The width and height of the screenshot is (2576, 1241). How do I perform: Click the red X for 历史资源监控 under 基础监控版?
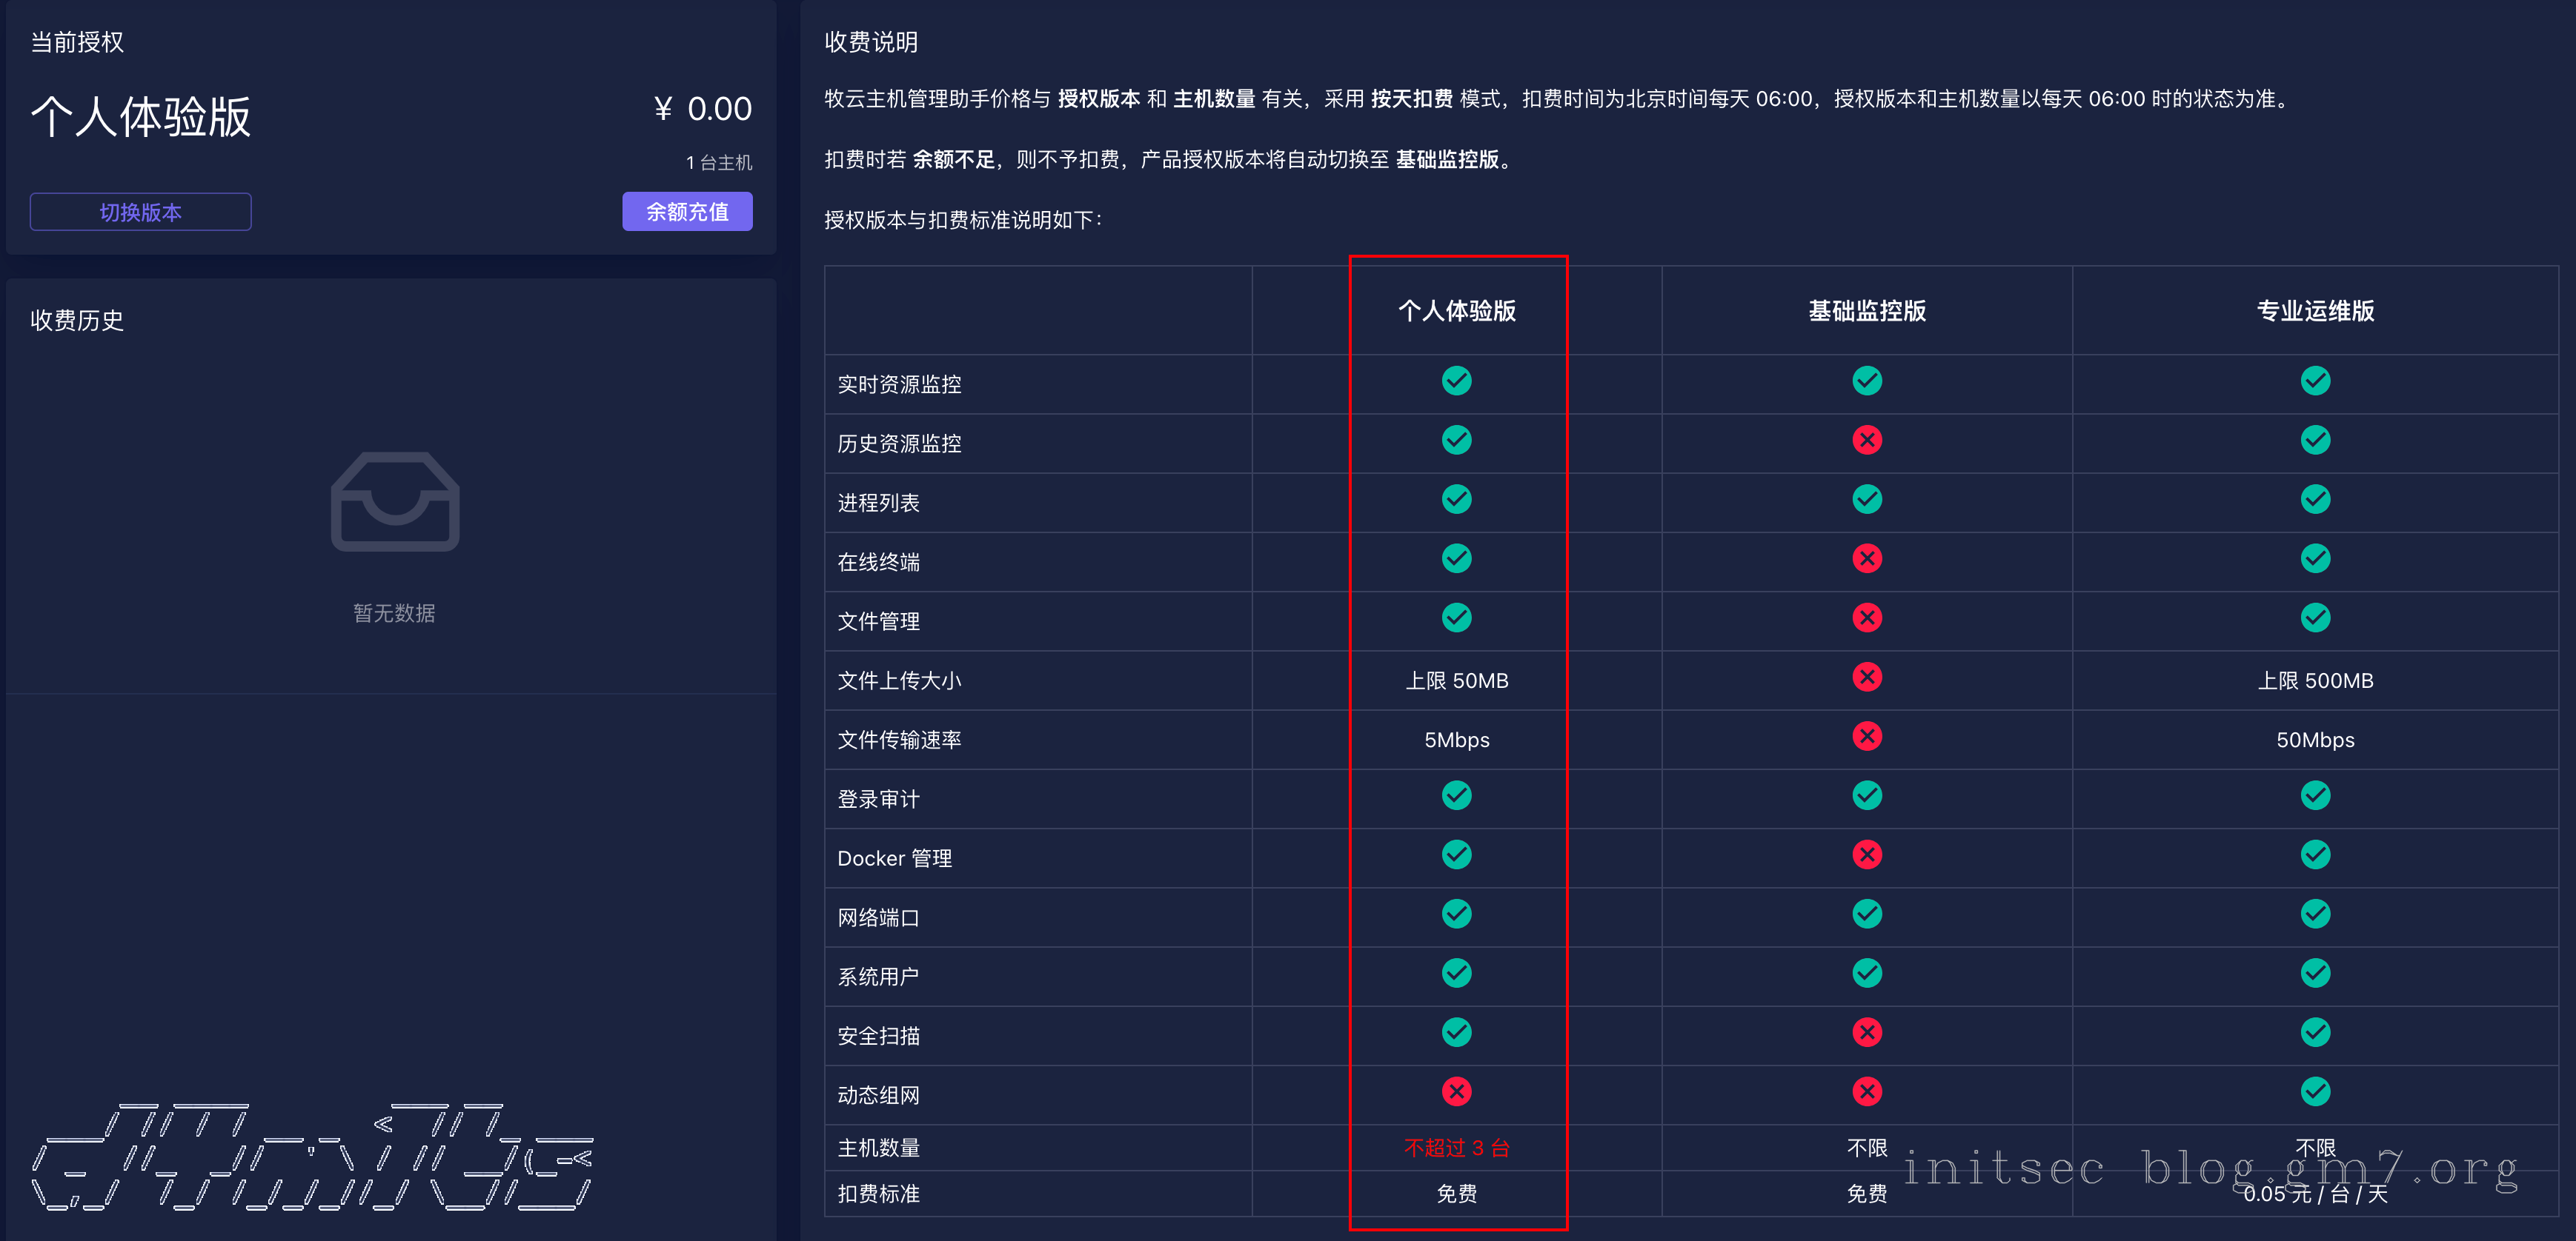point(1867,440)
